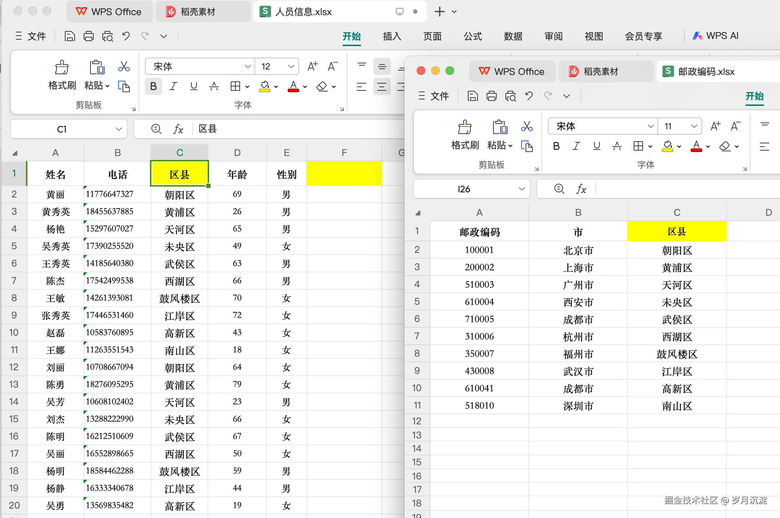
Task: Open the name box dropdown for C1
Action: coord(119,129)
